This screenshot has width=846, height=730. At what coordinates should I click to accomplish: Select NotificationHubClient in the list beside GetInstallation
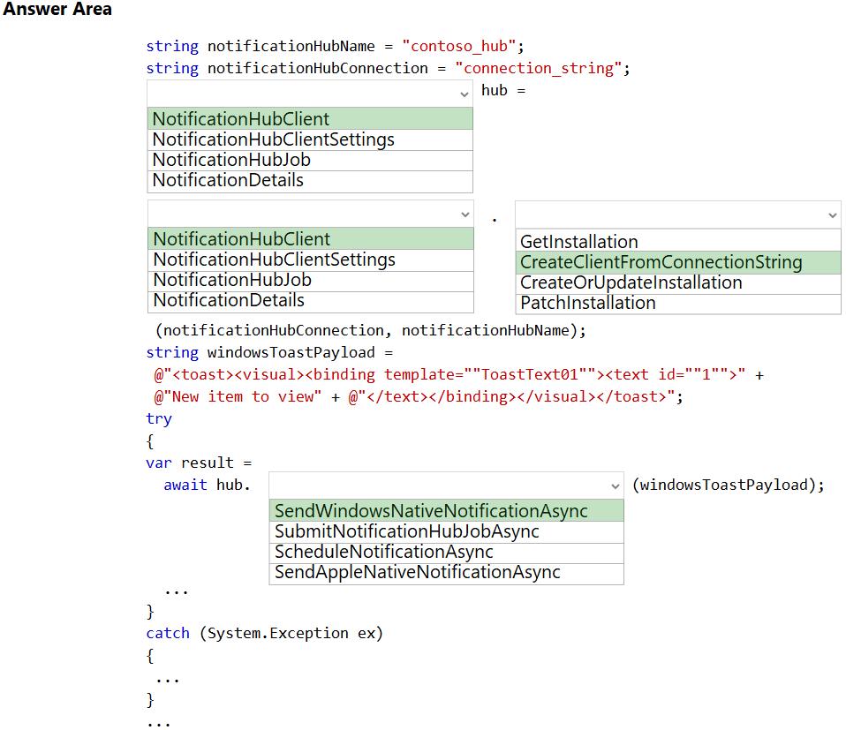[310, 239]
